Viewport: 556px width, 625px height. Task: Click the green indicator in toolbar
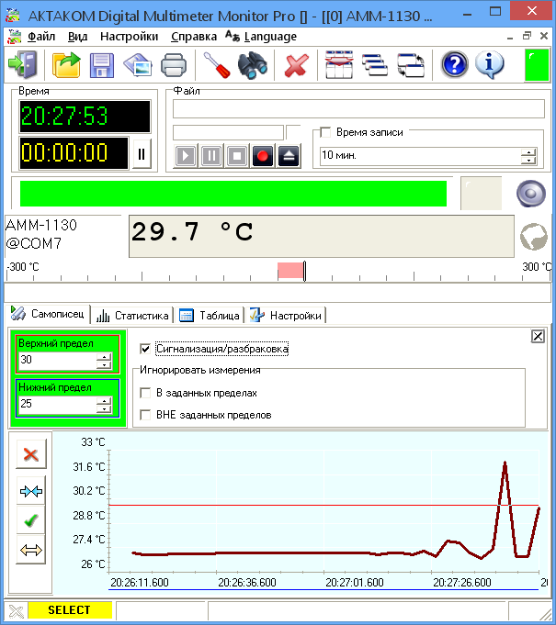[537, 65]
